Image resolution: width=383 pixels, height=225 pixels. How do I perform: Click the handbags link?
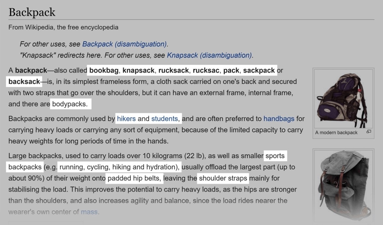[x=279, y=119]
